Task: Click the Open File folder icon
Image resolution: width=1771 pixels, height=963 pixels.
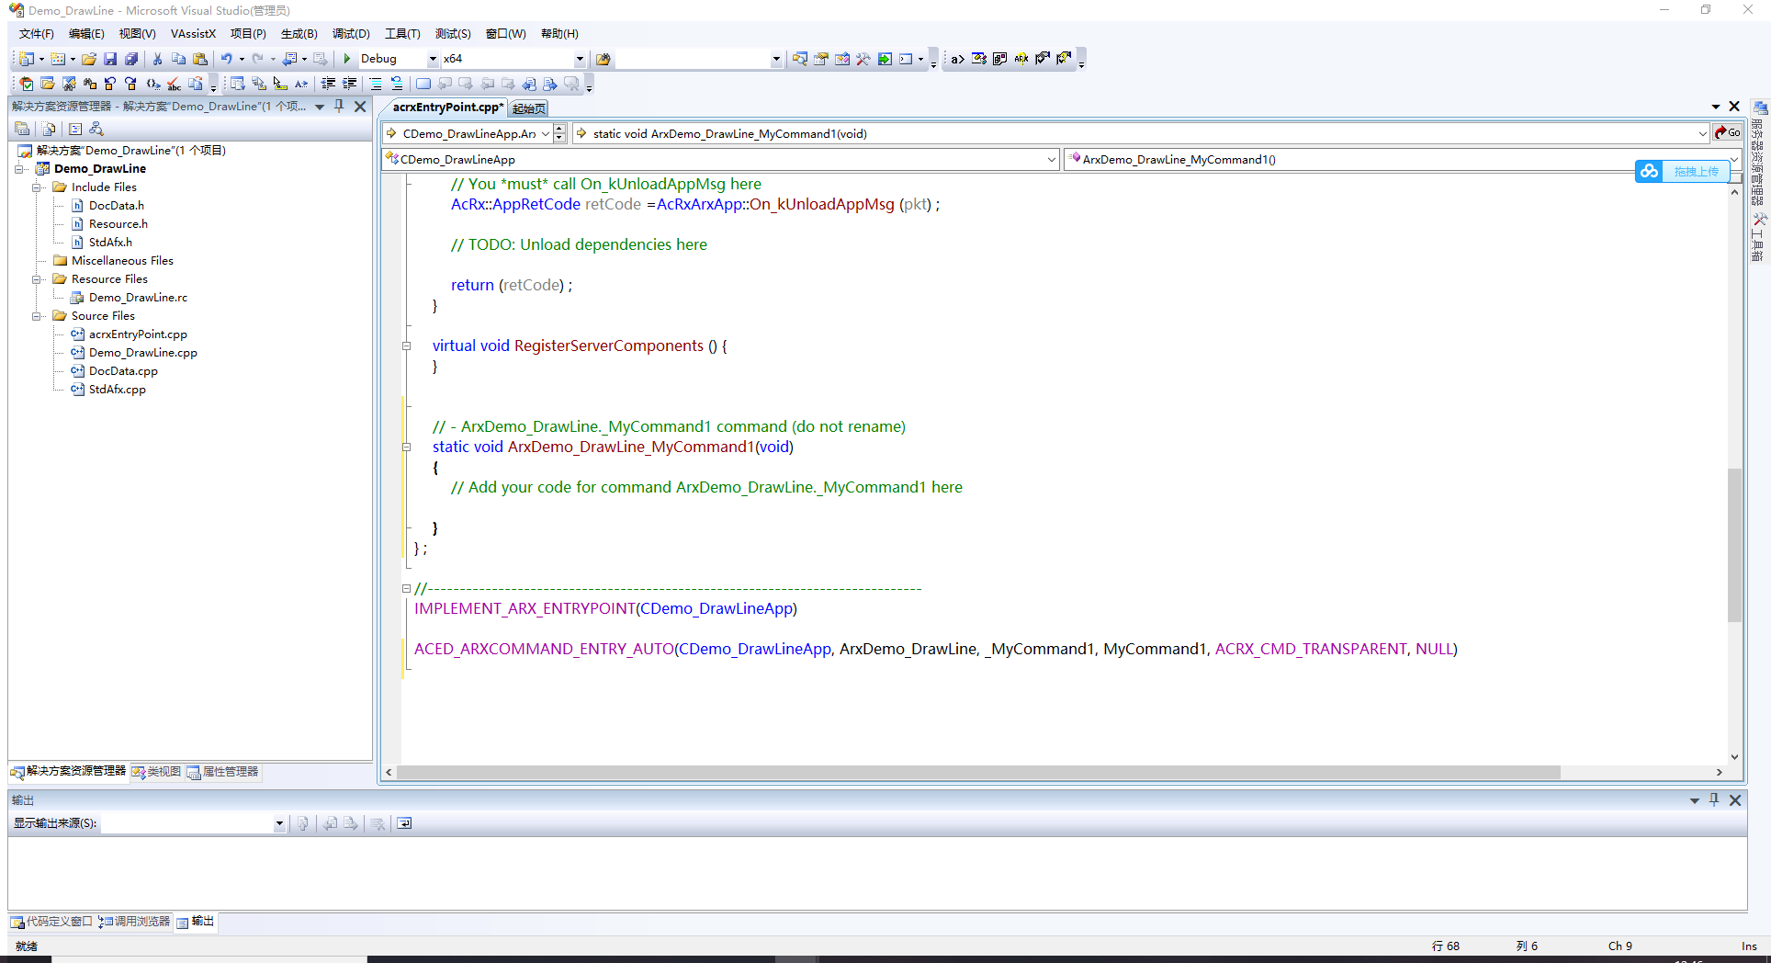Action: click(89, 59)
